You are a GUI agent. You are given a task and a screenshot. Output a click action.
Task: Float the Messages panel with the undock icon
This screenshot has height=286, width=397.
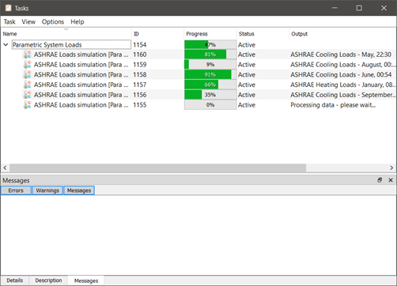click(x=380, y=180)
